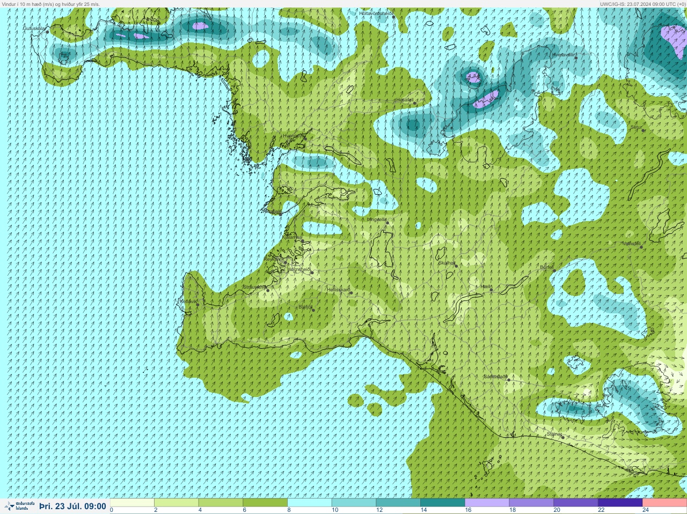Click the Hólmsheiði station label
The width and height of the screenshot is (687, 514).
pyautogui.click(x=299, y=269)
